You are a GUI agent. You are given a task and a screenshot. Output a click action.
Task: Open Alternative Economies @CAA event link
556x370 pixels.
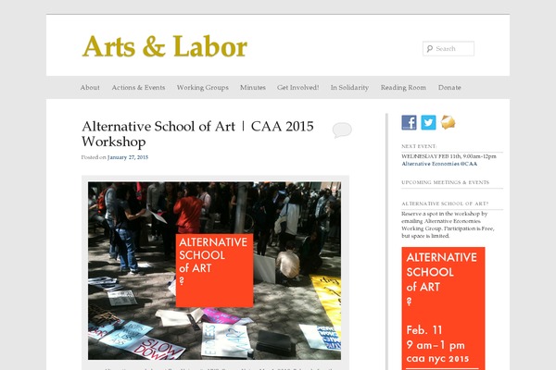(x=439, y=164)
